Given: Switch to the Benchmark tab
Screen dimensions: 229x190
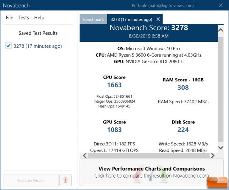Looking at the screenshot, I should pyautogui.click(x=93, y=19).
